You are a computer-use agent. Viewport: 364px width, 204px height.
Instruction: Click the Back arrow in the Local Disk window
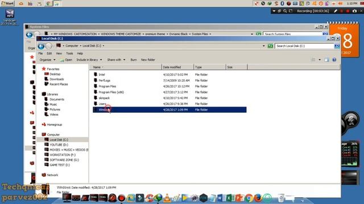click(x=41, y=46)
